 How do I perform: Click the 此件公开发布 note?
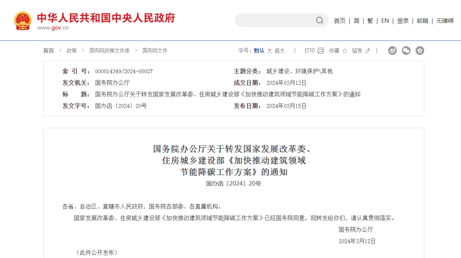click(96, 252)
